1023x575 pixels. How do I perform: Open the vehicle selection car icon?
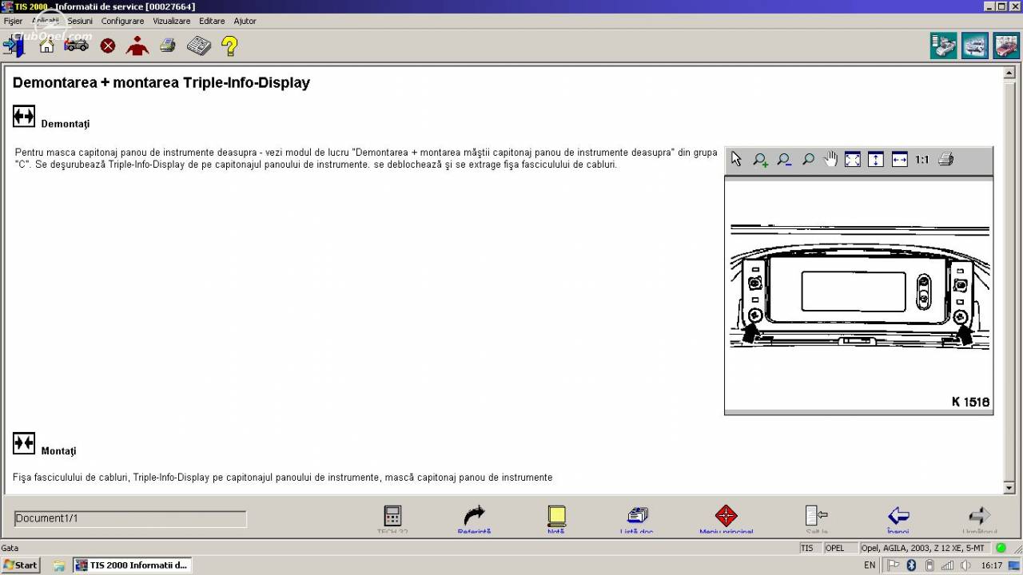pos(77,46)
